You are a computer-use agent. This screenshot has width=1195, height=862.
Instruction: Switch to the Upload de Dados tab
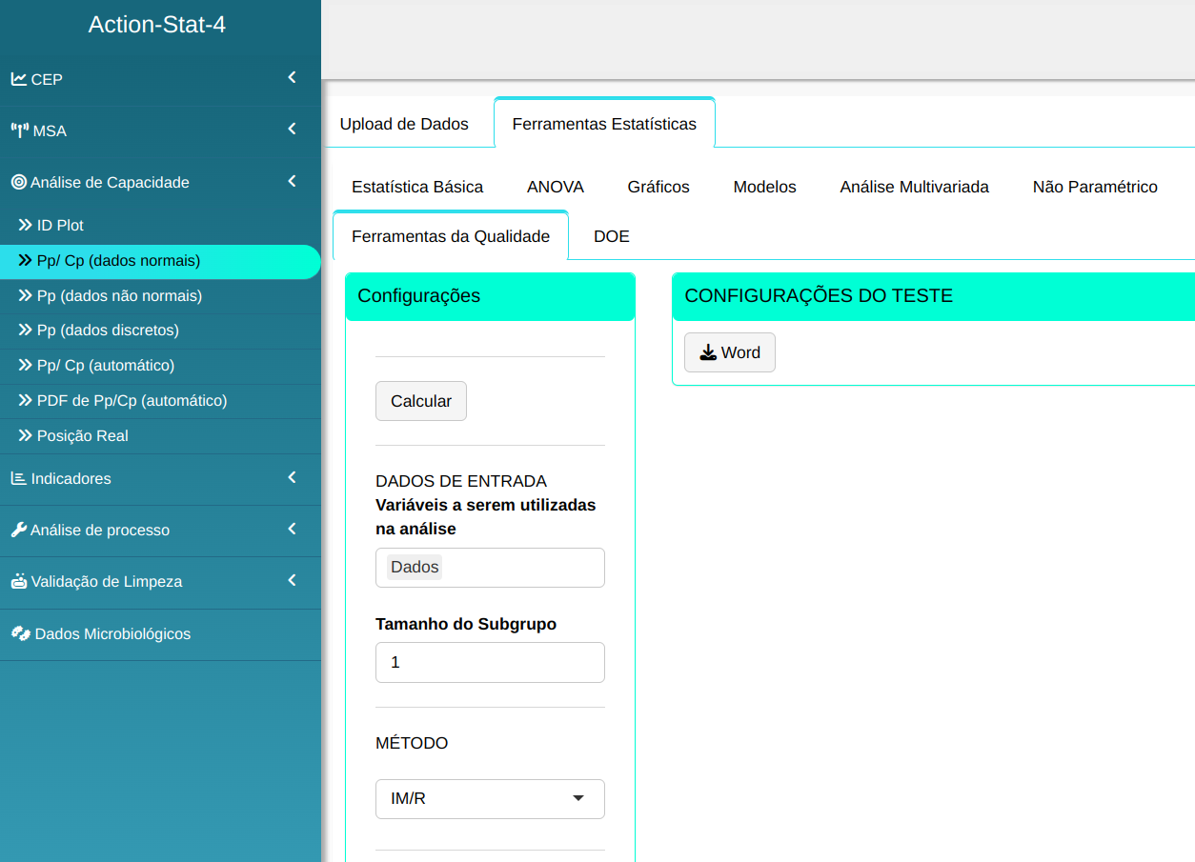click(404, 124)
